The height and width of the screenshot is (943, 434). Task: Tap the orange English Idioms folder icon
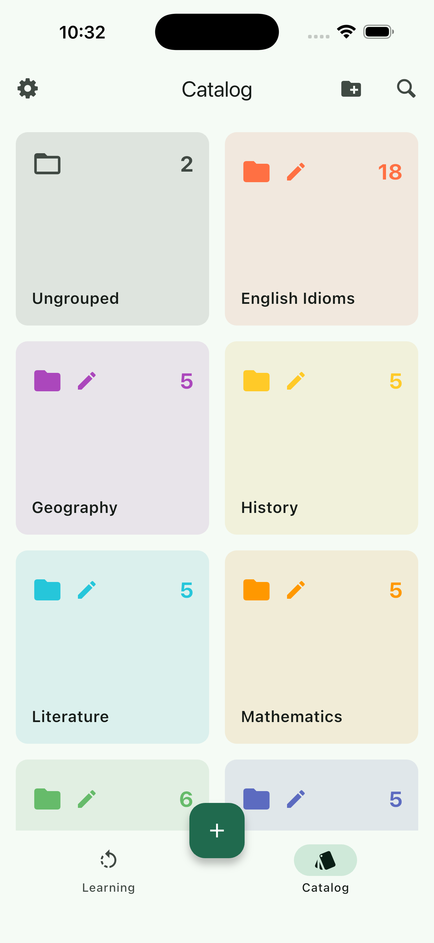(256, 172)
